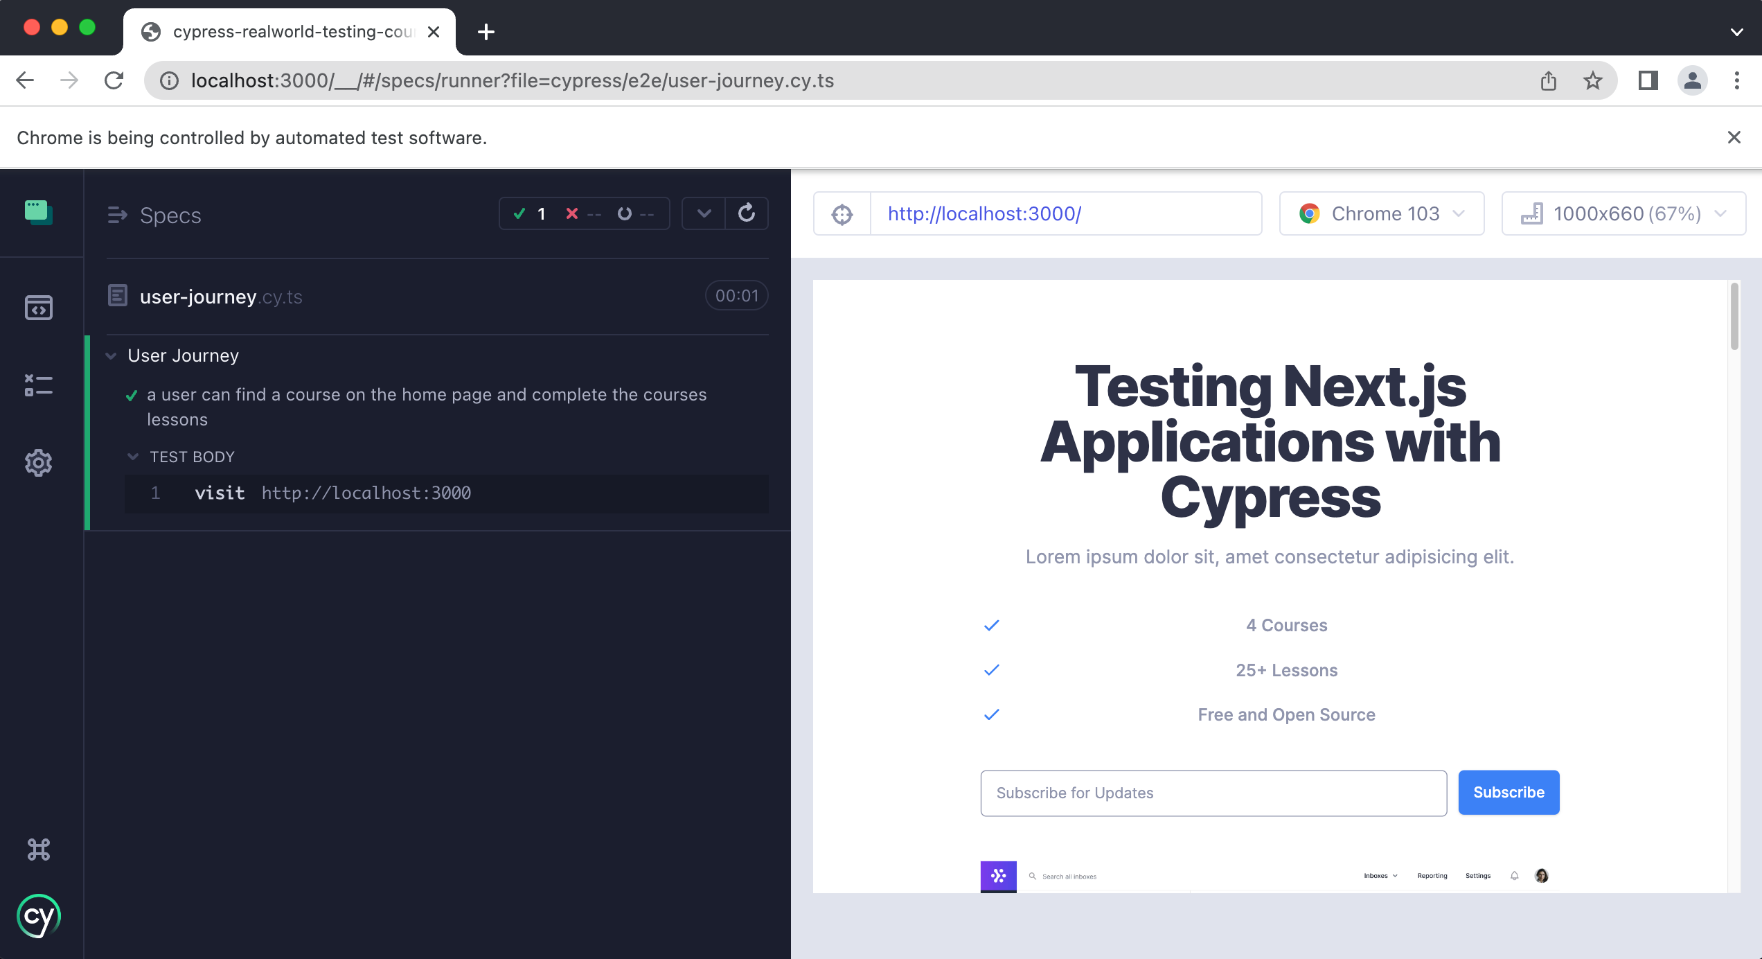The image size is (1762, 959).
Task: Click the reload/re-run tests icon
Action: 746,213
